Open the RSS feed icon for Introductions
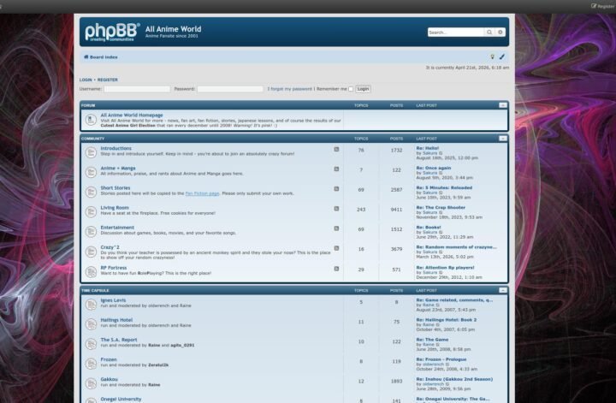 (336, 149)
